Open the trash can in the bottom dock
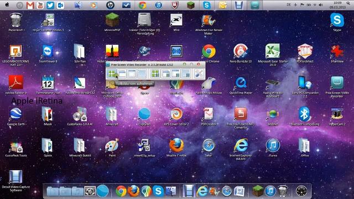Screen dimensions: 354x199 283,191
